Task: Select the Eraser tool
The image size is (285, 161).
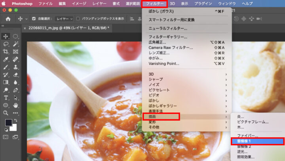Action: coord(15,75)
